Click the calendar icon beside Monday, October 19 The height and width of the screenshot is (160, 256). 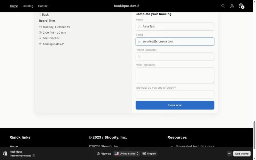pos(40,27)
